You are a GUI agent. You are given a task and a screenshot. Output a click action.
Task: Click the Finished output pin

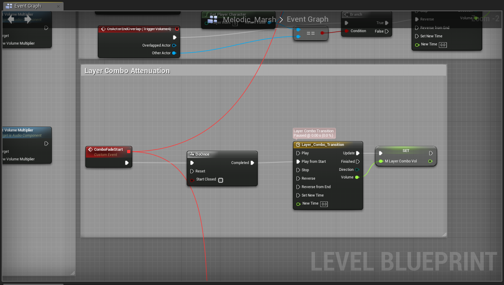[358, 162]
